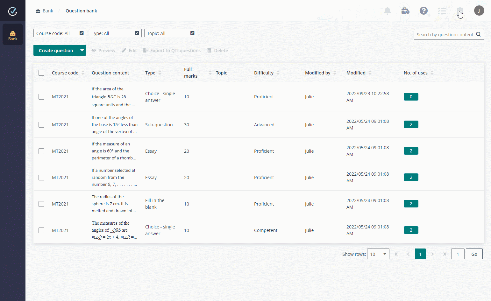
Task: Click the Bank breadcrumb link
Action: click(48, 11)
